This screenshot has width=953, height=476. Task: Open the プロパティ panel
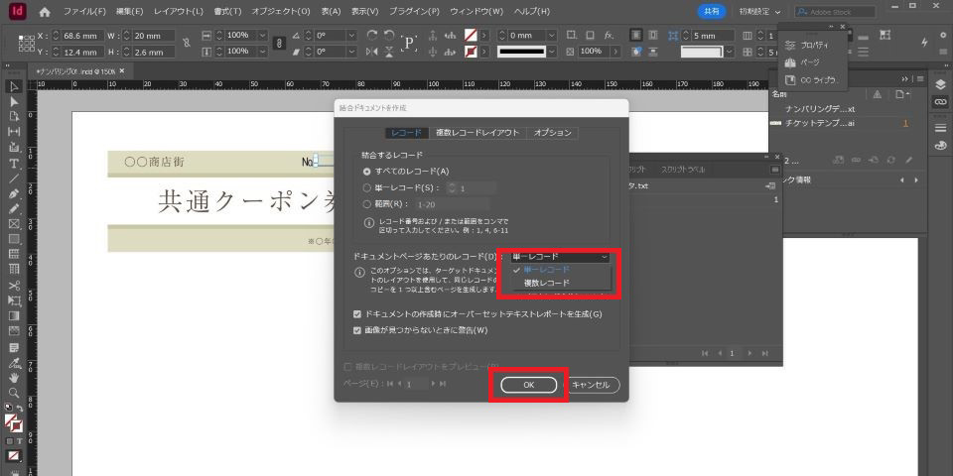pos(814,46)
